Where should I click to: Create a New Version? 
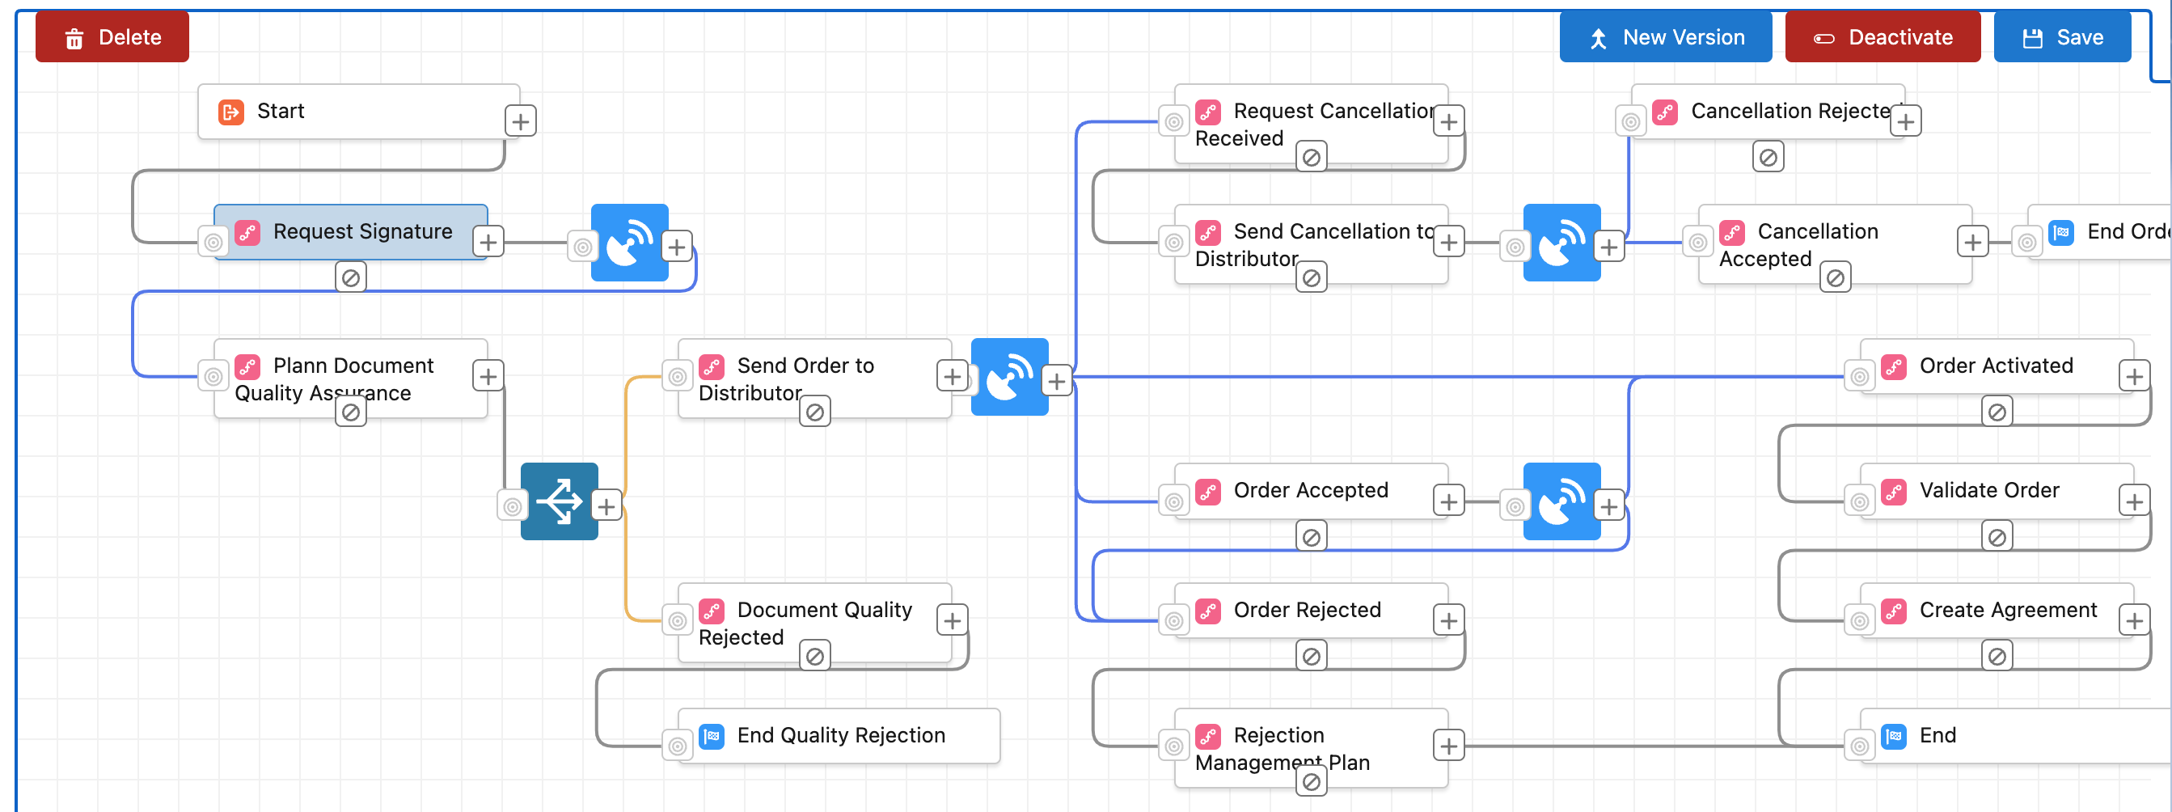1665,37
